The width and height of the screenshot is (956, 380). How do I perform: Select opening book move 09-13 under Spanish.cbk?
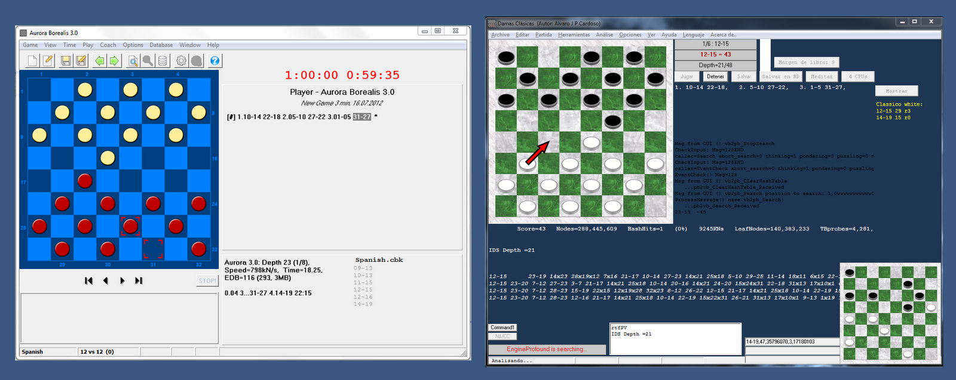(x=363, y=268)
